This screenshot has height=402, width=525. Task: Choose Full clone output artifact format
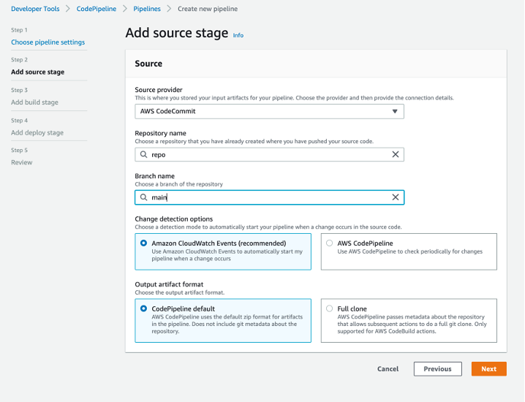[x=330, y=308]
